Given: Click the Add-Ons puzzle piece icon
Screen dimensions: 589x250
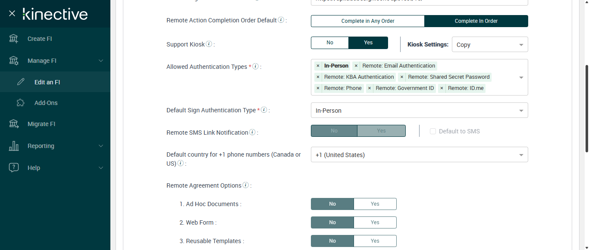Looking at the screenshot, I should coord(21,103).
